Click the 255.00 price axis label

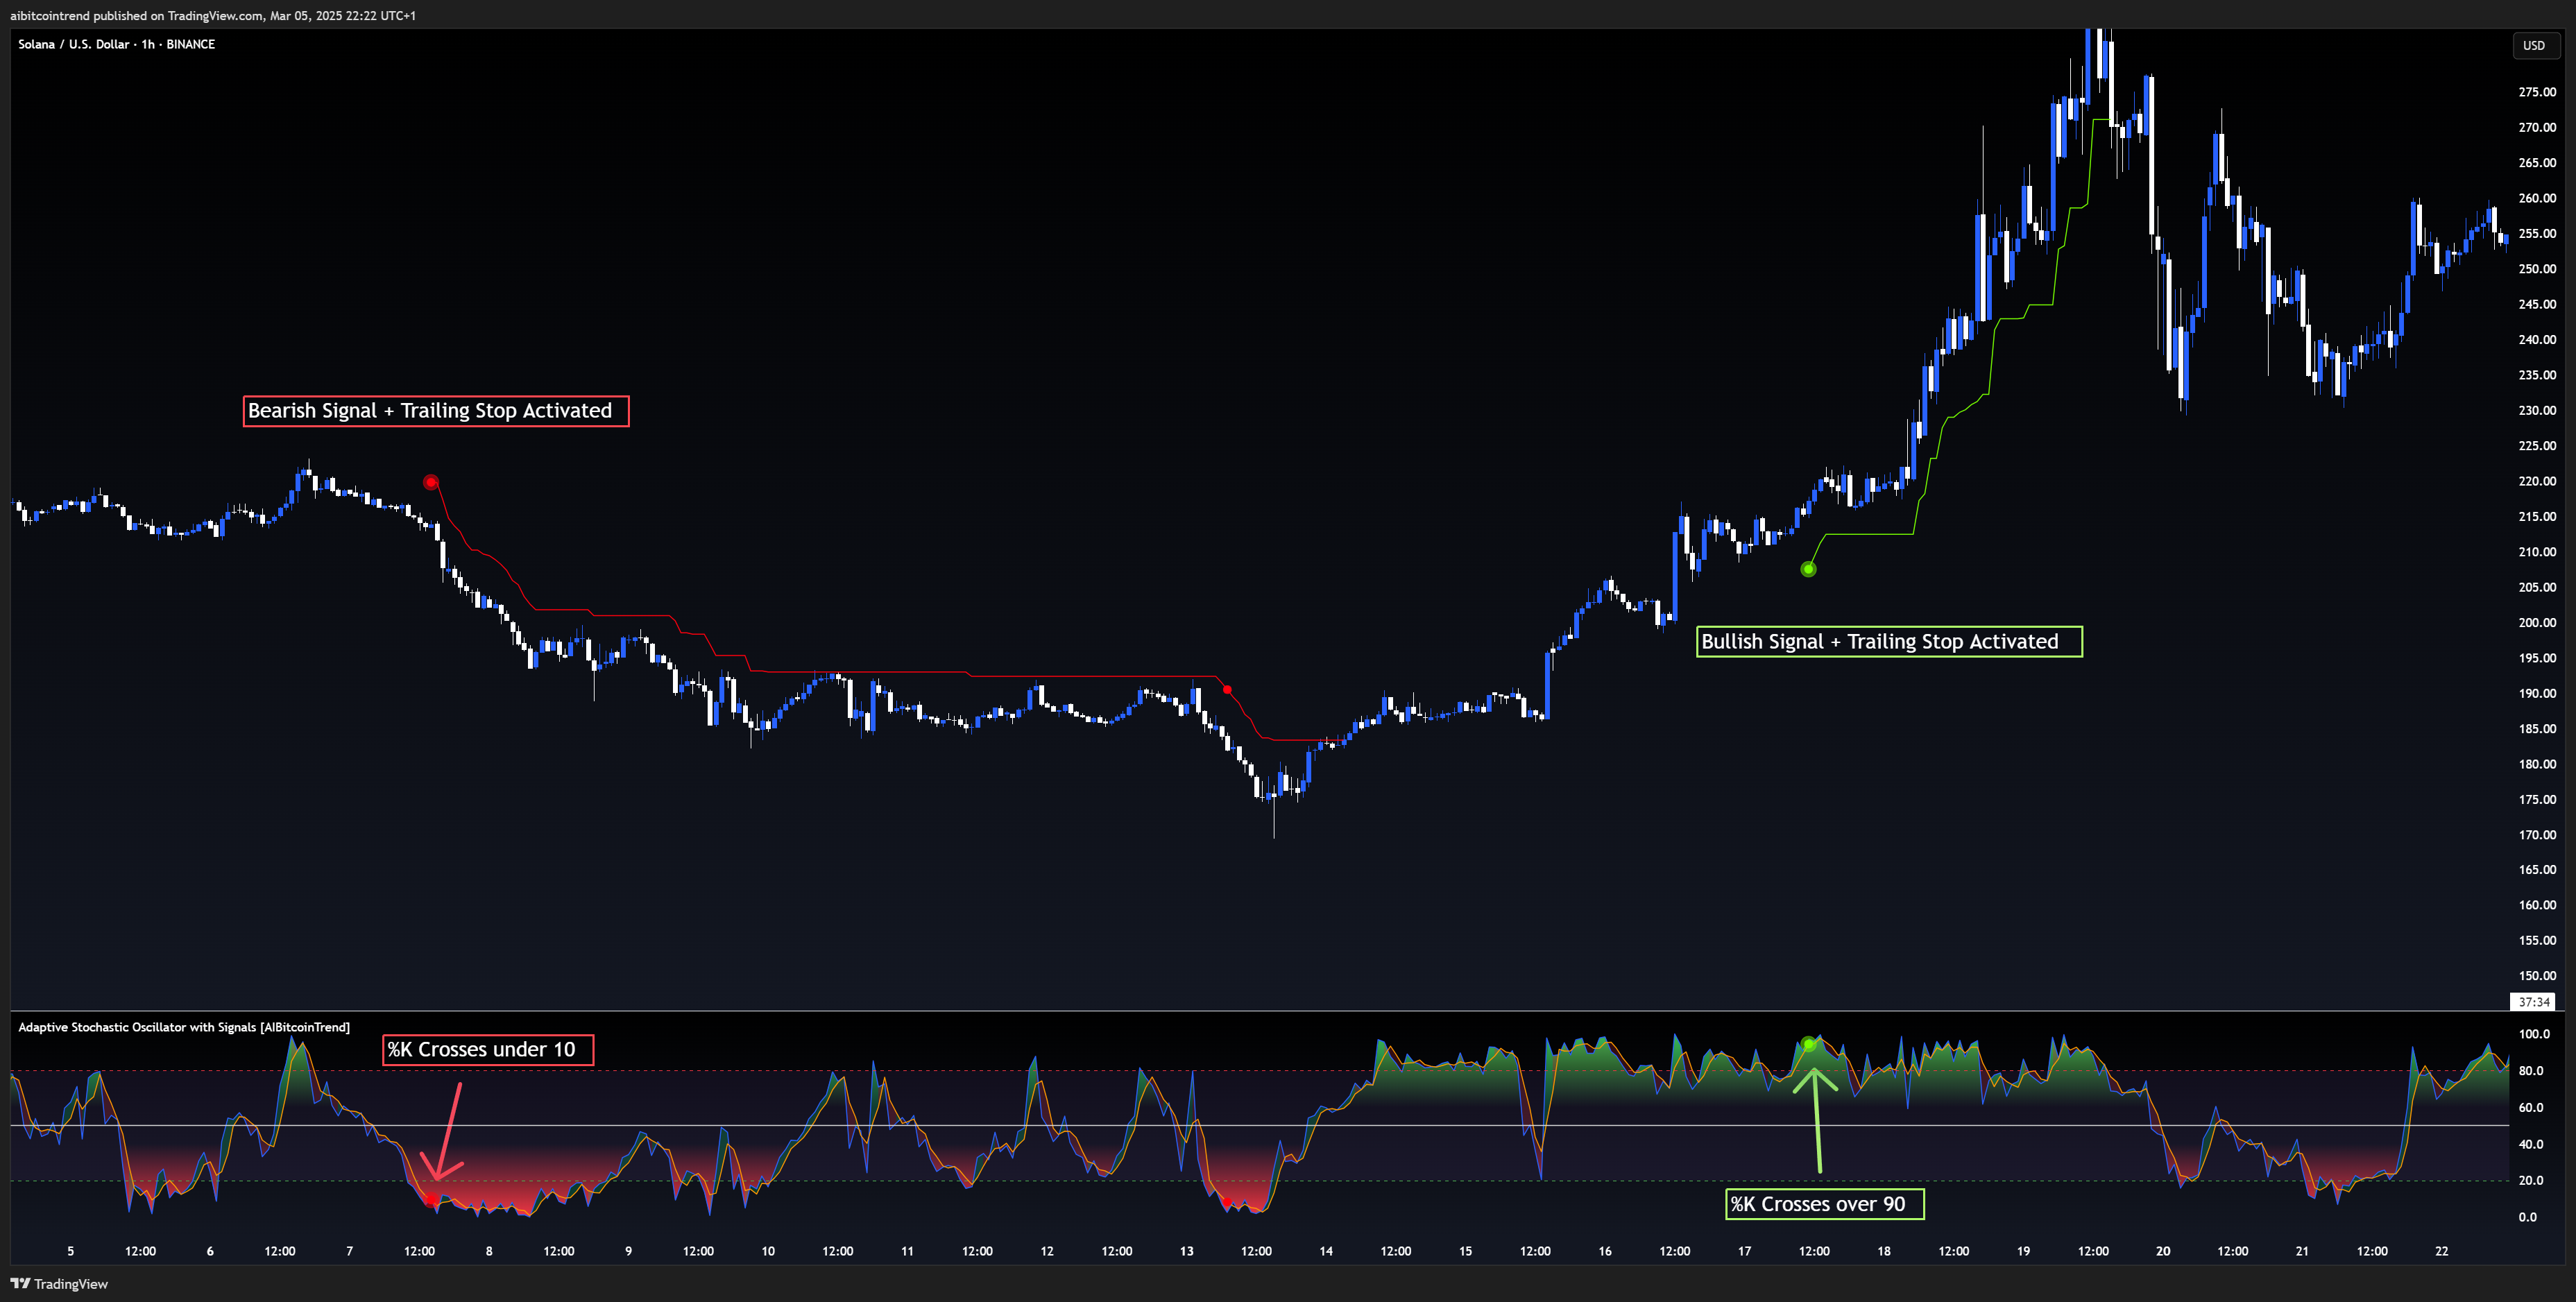click(2537, 233)
